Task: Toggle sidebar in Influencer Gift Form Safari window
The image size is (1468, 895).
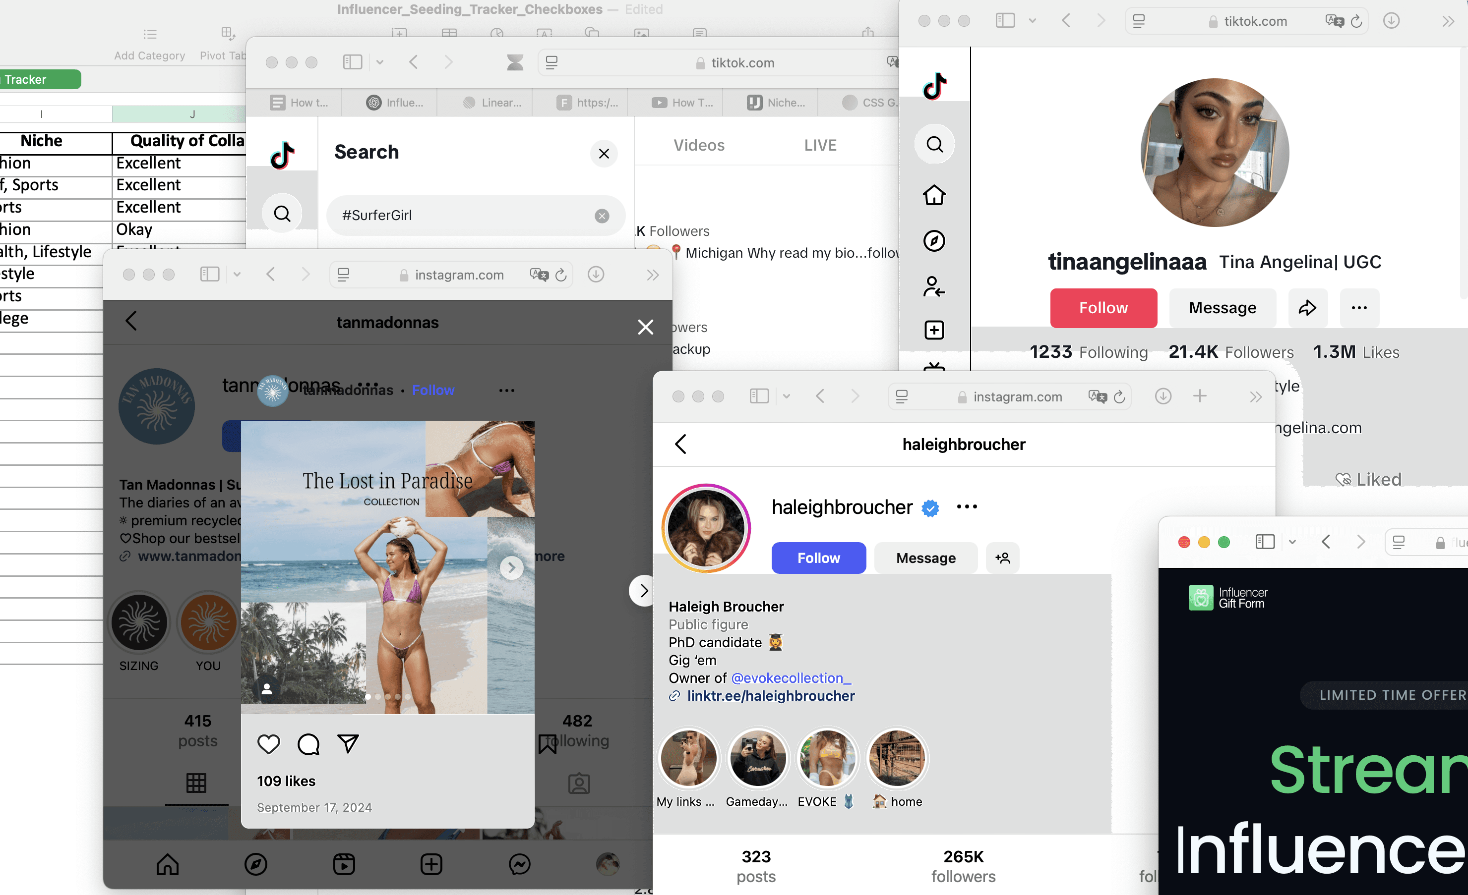Action: click(x=1265, y=542)
